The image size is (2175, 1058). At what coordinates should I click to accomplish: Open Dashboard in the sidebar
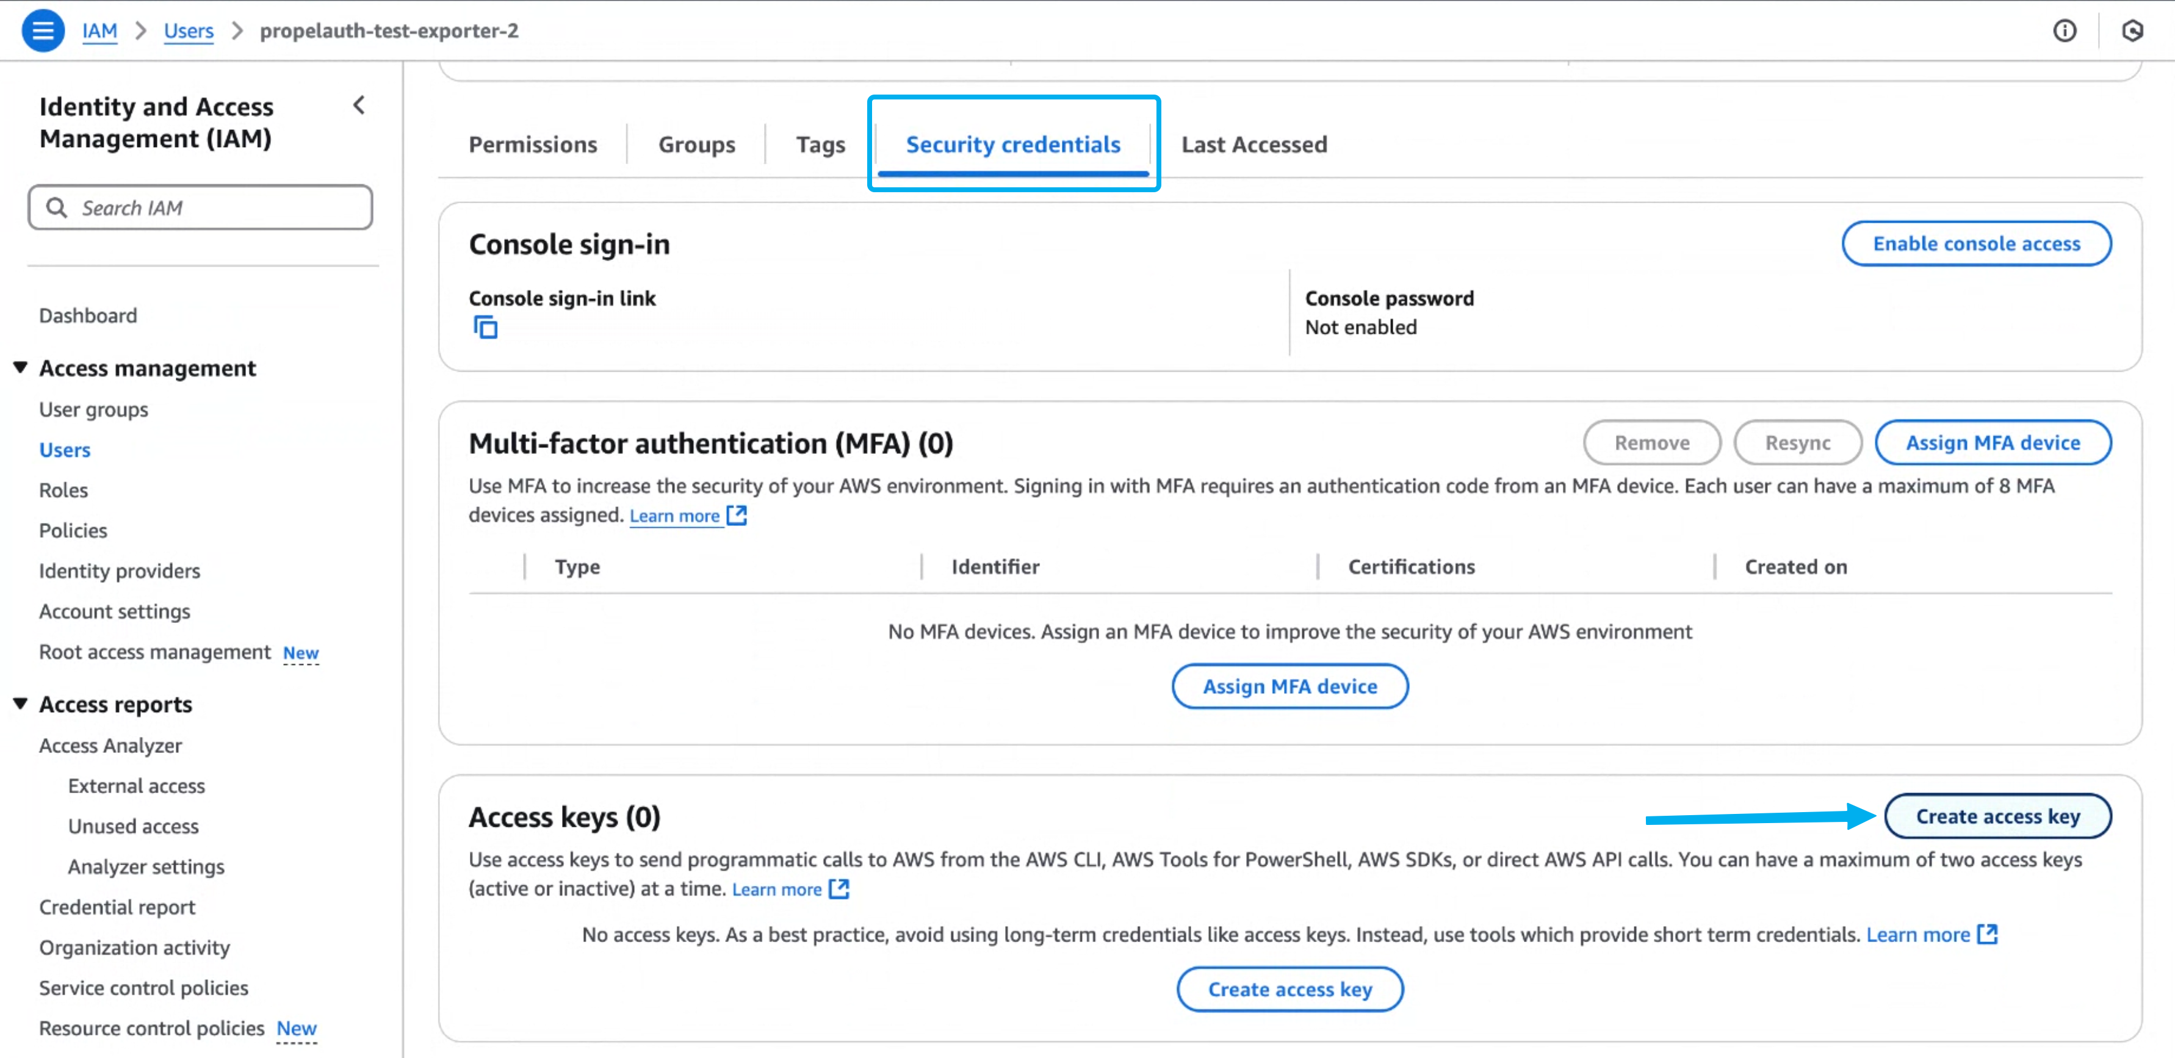click(x=88, y=315)
